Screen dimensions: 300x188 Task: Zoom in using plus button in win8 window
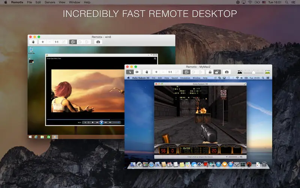(x=43, y=42)
